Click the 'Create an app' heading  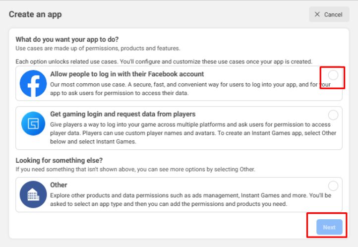point(35,14)
